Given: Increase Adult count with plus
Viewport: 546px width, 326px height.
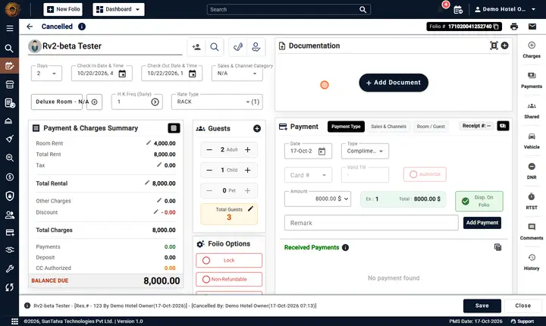Looking at the screenshot, I should coord(247,150).
